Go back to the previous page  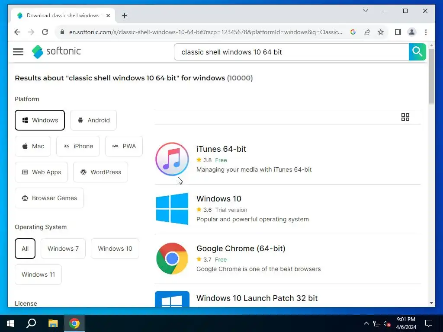coord(17,32)
